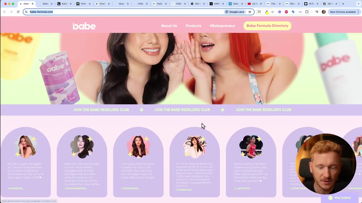Switch to the Evolv tab
This screenshot has height=203, width=362.
(102, 4)
